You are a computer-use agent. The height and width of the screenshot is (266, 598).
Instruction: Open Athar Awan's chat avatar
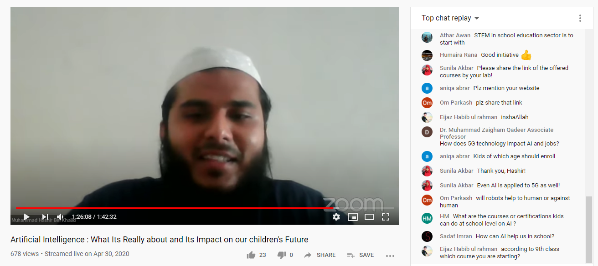[x=427, y=37]
